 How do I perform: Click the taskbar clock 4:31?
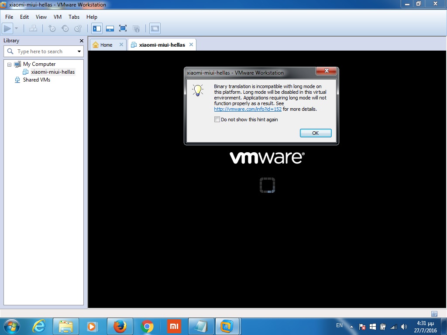(425, 327)
